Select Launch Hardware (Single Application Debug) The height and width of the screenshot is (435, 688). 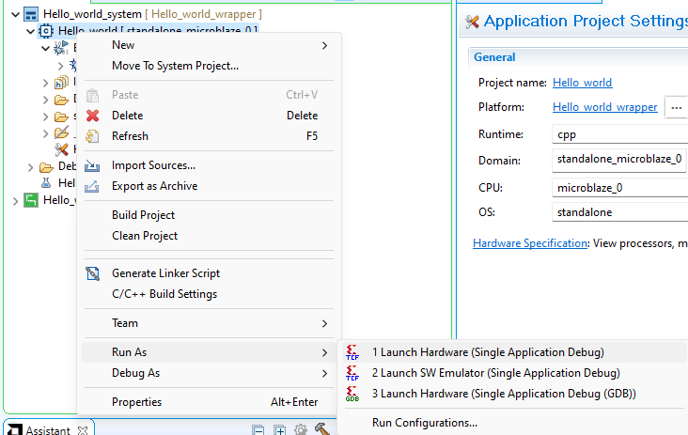click(x=487, y=352)
